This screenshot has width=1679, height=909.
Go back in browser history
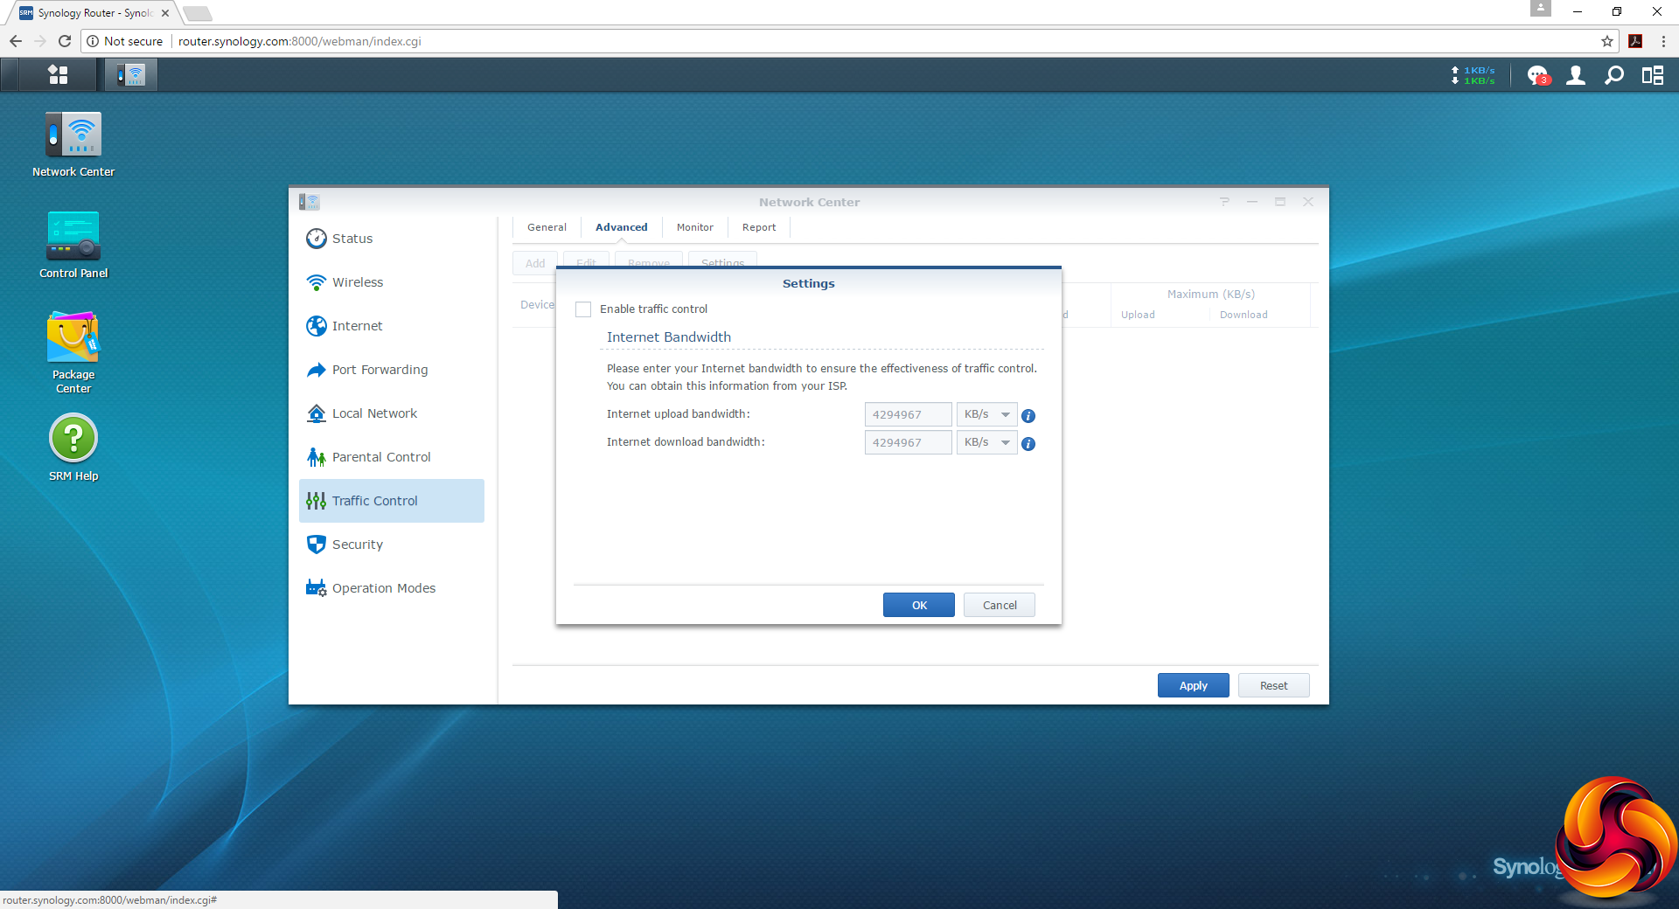point(16,41)
